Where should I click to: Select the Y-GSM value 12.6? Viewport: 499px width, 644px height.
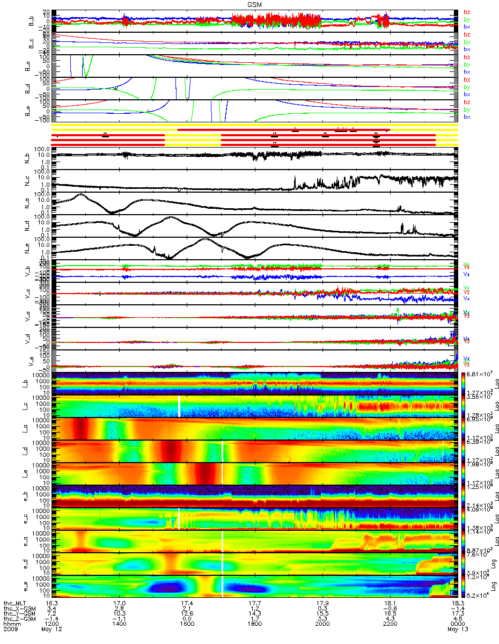tap(187, 613)
